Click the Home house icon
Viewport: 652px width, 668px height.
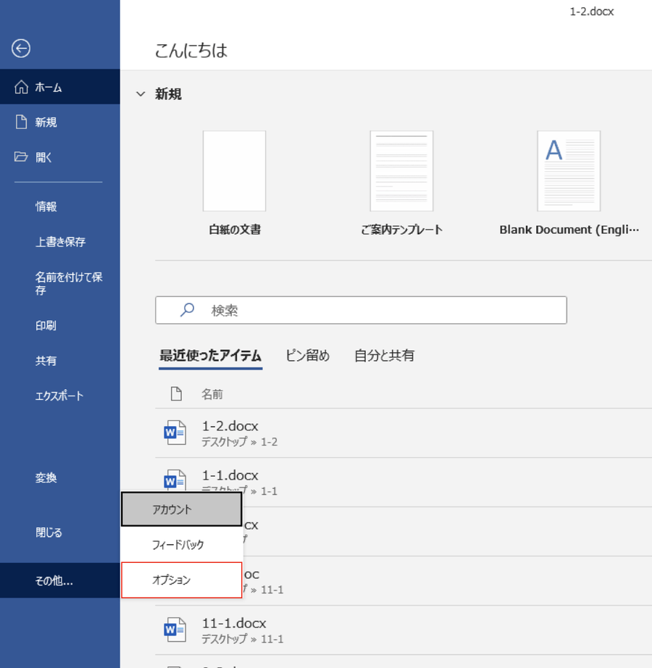pyautogui.click(x=21, y=87)
